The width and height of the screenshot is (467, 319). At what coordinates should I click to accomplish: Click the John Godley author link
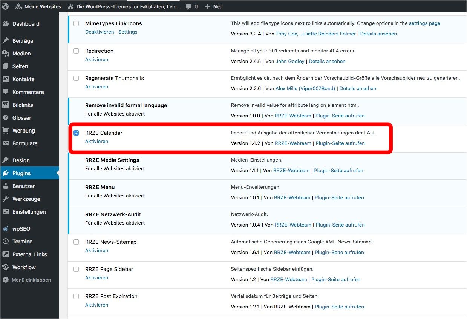pos(290,61)
